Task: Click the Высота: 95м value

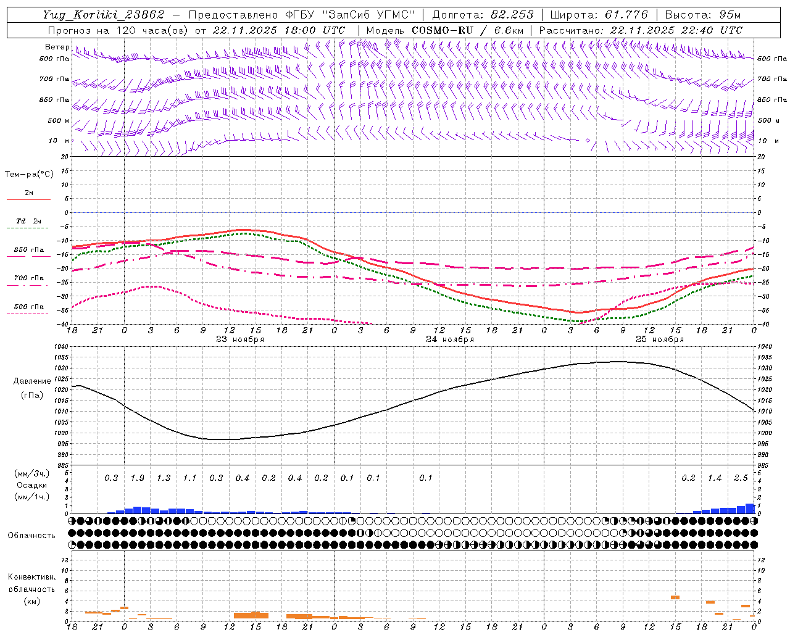Action: pyautogui.click(x=702, y=15)
